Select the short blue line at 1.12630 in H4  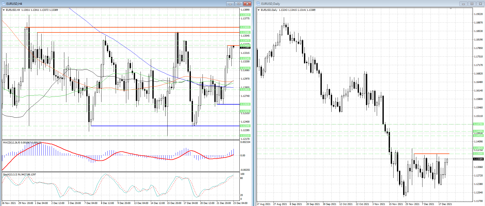coord(228,104)
